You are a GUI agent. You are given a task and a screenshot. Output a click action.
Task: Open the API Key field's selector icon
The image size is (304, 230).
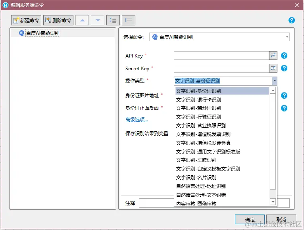tap(273, 56)
